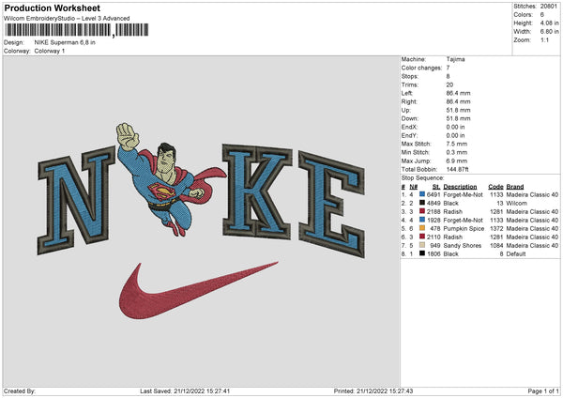Click the Width value '6.80 in'

tap(549, 32)
